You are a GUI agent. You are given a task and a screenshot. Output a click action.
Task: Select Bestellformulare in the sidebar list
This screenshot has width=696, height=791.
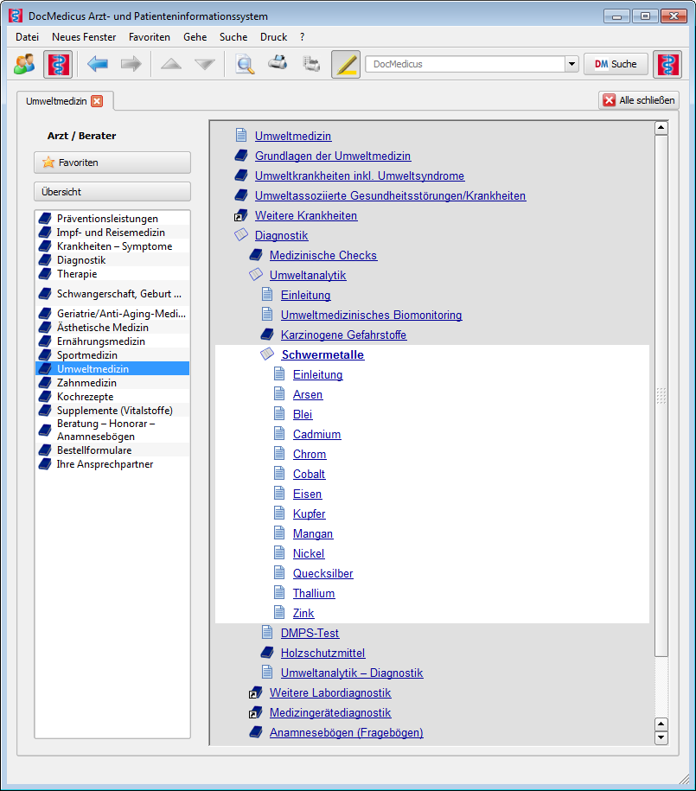click(x=112, y=450)
